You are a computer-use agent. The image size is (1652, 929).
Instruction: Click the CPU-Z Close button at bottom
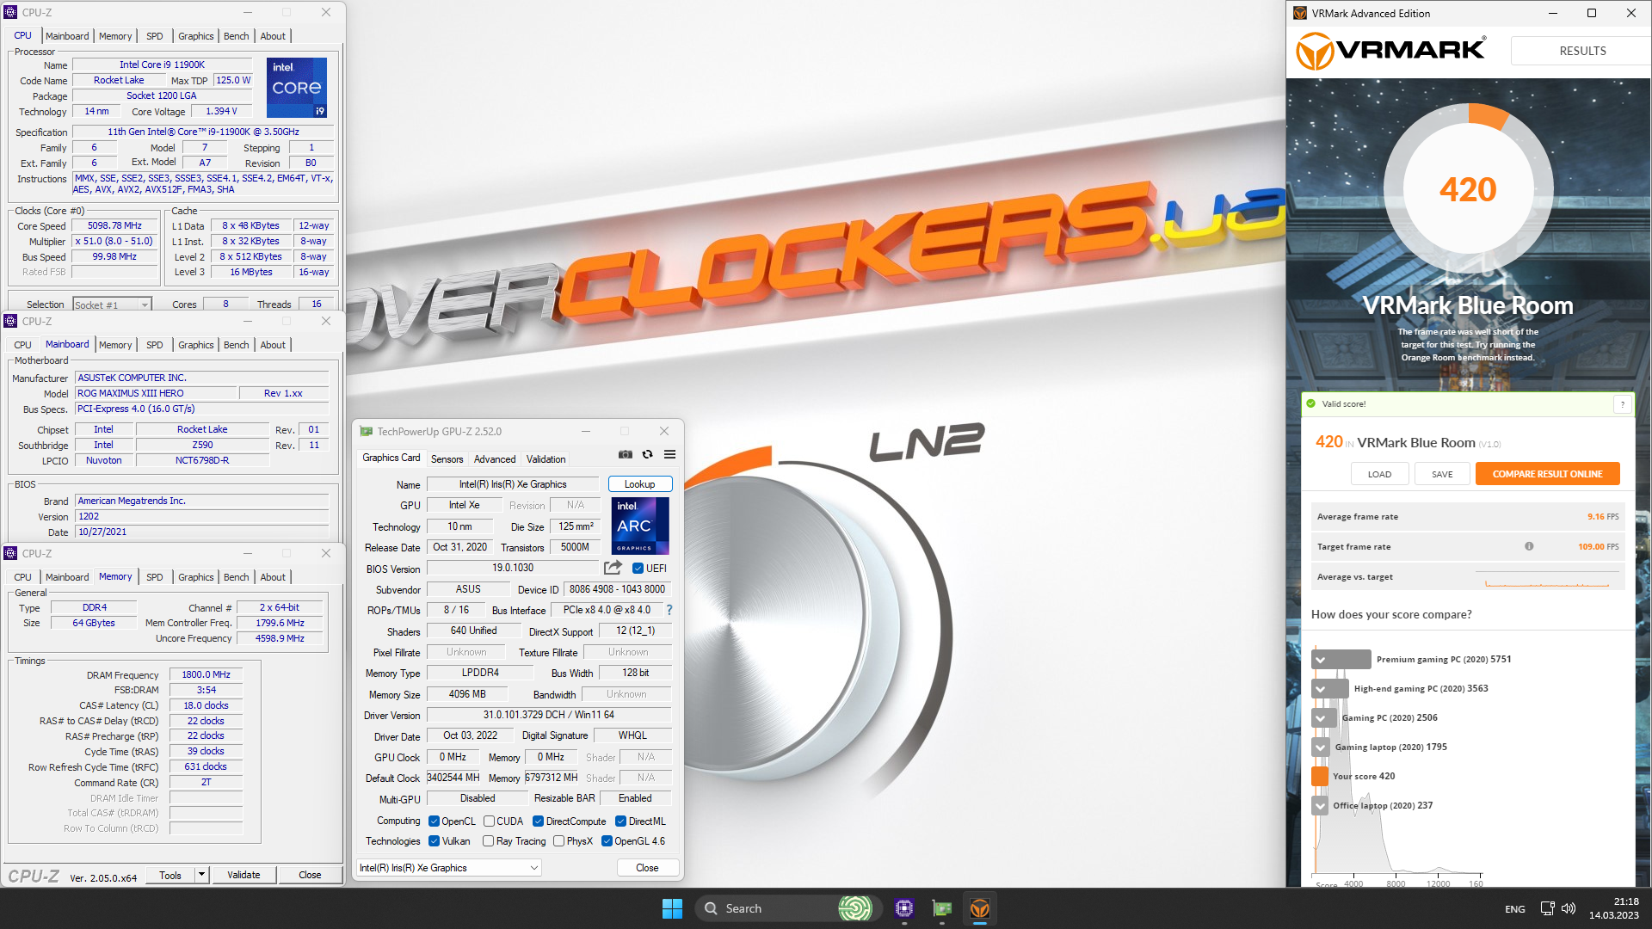coord(310,875)
